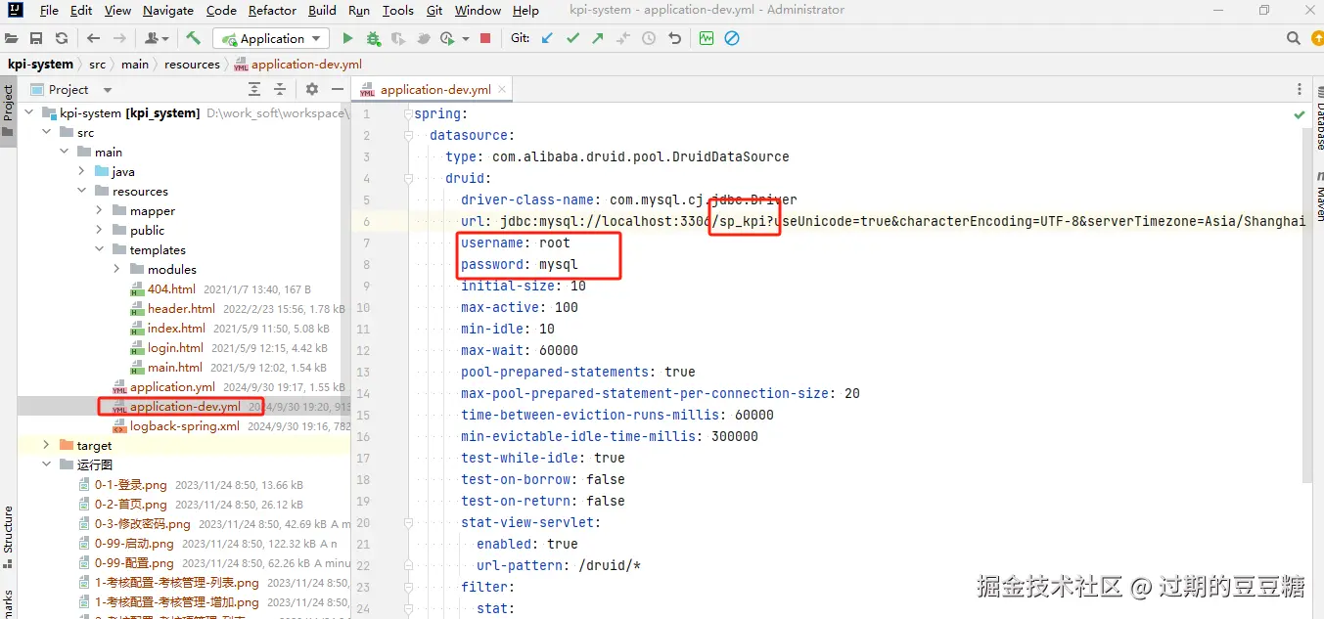Close the application-dev.yml editor tab
Viewport: 1324px width, 619px height.
point(502,89)
